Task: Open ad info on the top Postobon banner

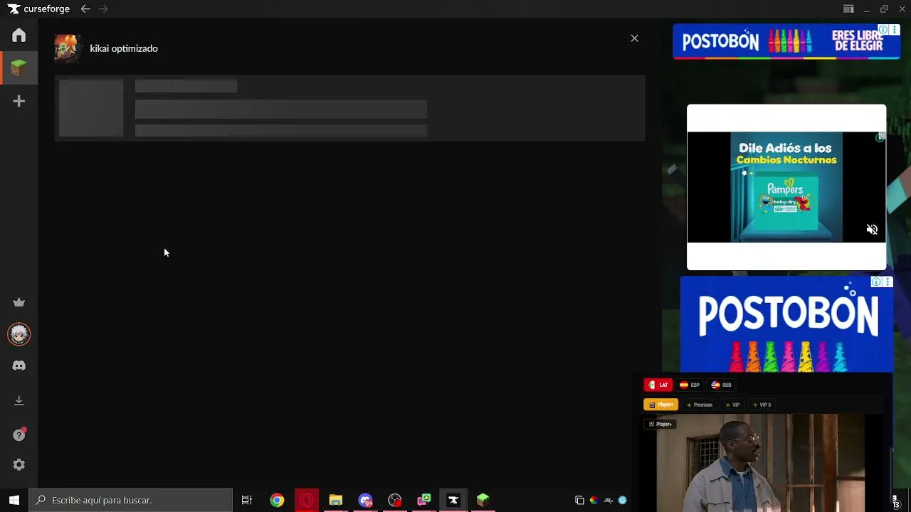Action: tap(883, 30)
